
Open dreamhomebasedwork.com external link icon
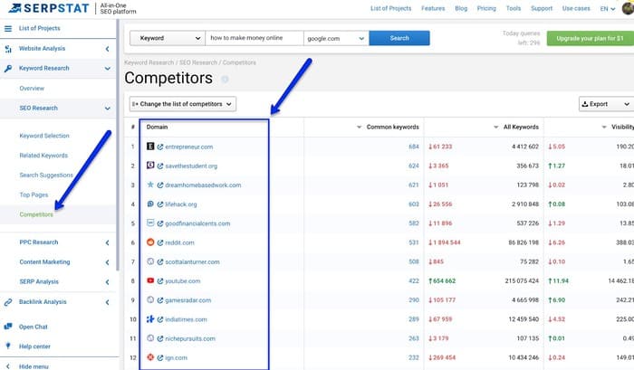tap(160, 185)
